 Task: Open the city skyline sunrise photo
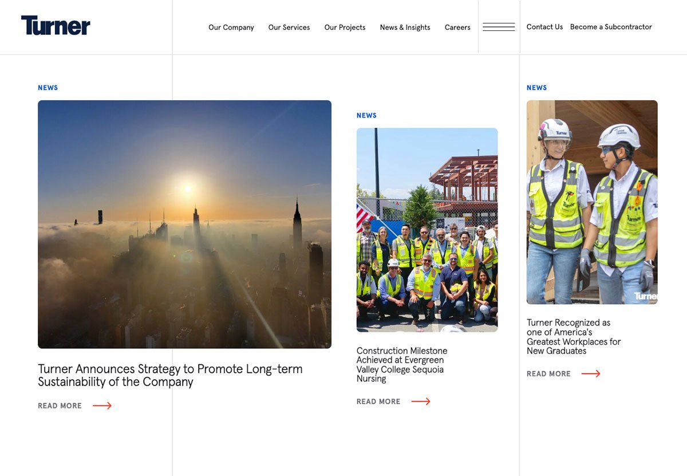pyautogui.click(x=184, y=224)
